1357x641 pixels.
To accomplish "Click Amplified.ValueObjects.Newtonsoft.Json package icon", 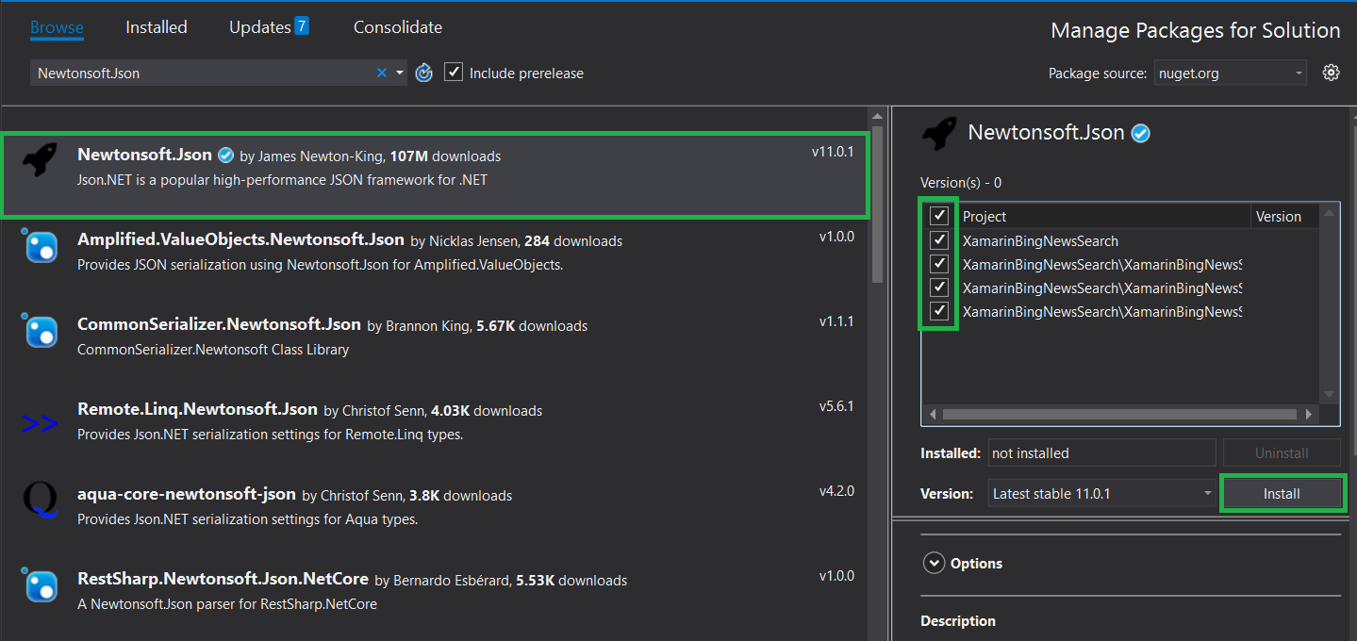I will (40, 247).
